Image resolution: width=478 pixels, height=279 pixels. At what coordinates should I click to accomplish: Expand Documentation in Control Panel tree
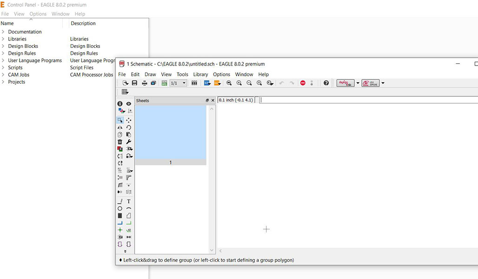pyautogui.click(x=3, y=32)
